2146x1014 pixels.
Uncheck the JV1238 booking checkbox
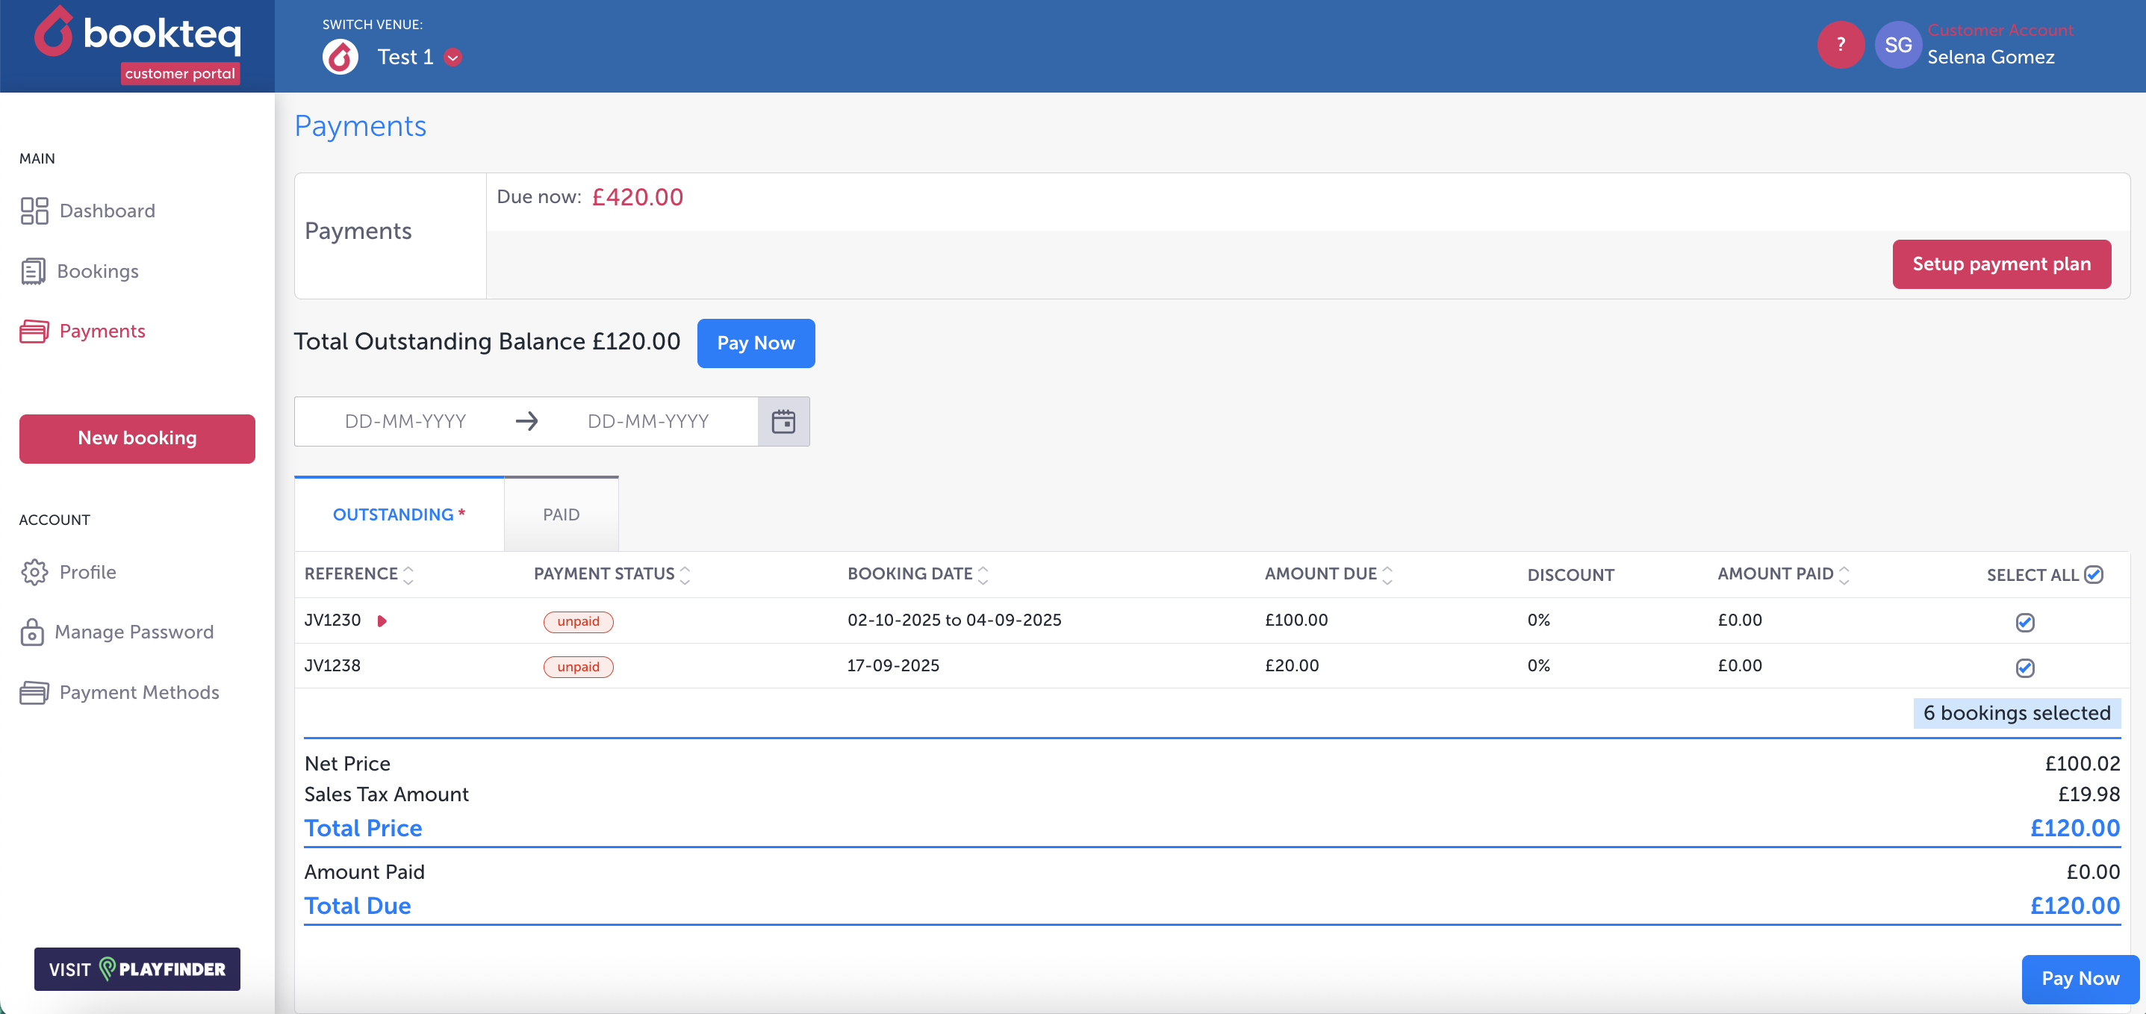(x=2024, y=668)
